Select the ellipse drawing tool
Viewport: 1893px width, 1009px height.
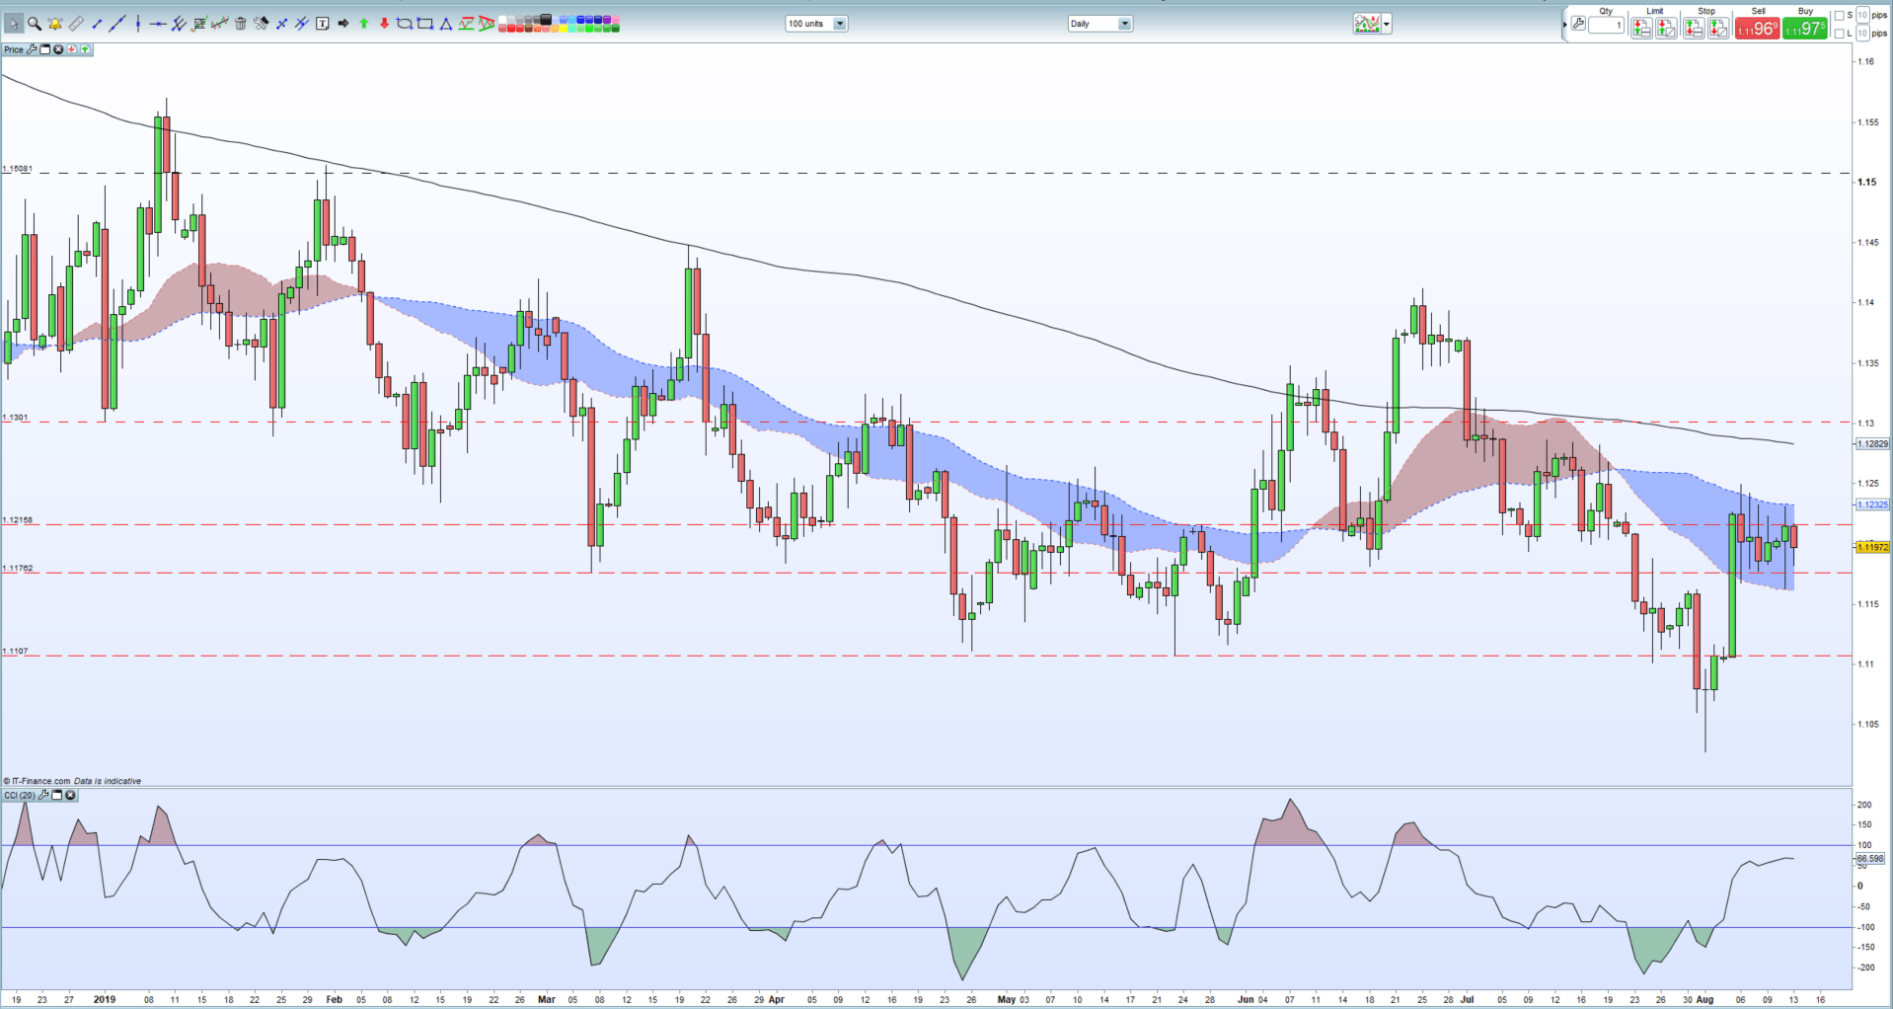coord(404,24)
